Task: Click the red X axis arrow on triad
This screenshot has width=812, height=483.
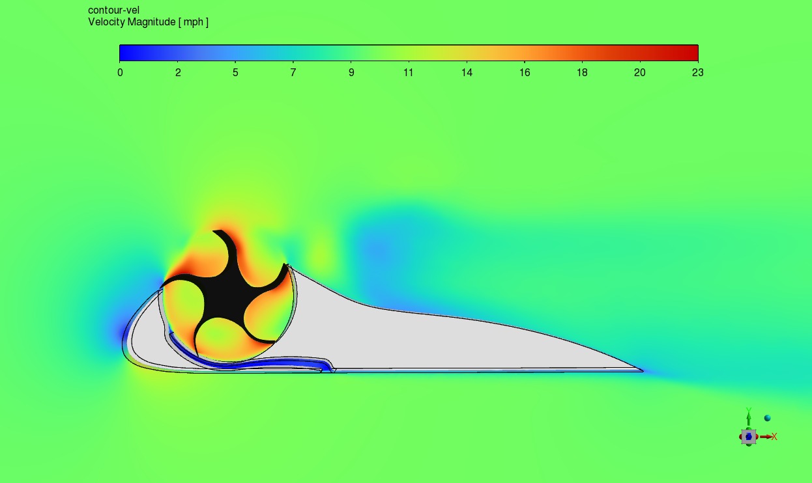Action: (766, 437)
